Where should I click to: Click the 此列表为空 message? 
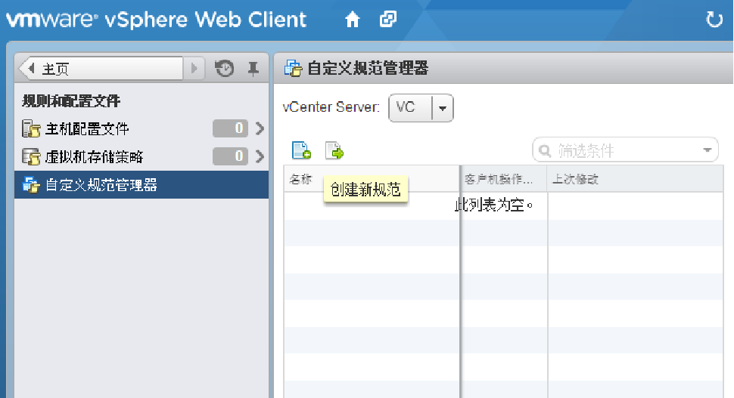click(494, 205)
